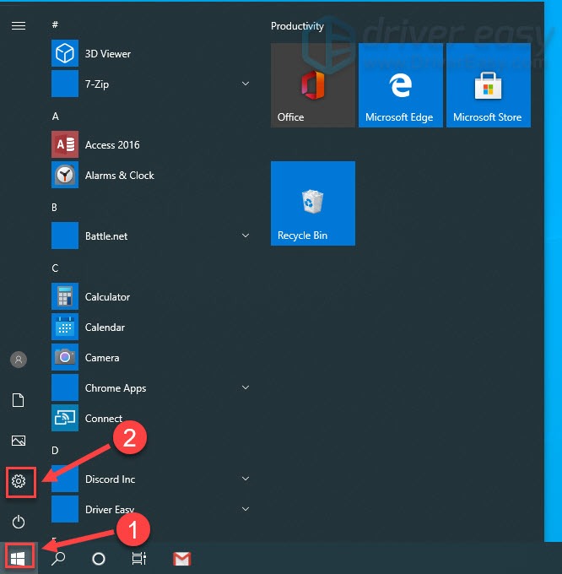Select 'Camera' text label
This screenshot has width=562, height=574.
(102, 358)
